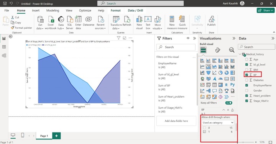Viewport: 276px width, 144px height.
Task: Add a new page with plus button
Action: pyautogui.click(x=56, y=136)
